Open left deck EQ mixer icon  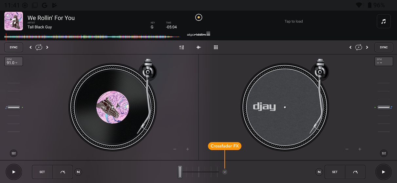(13, 153)
